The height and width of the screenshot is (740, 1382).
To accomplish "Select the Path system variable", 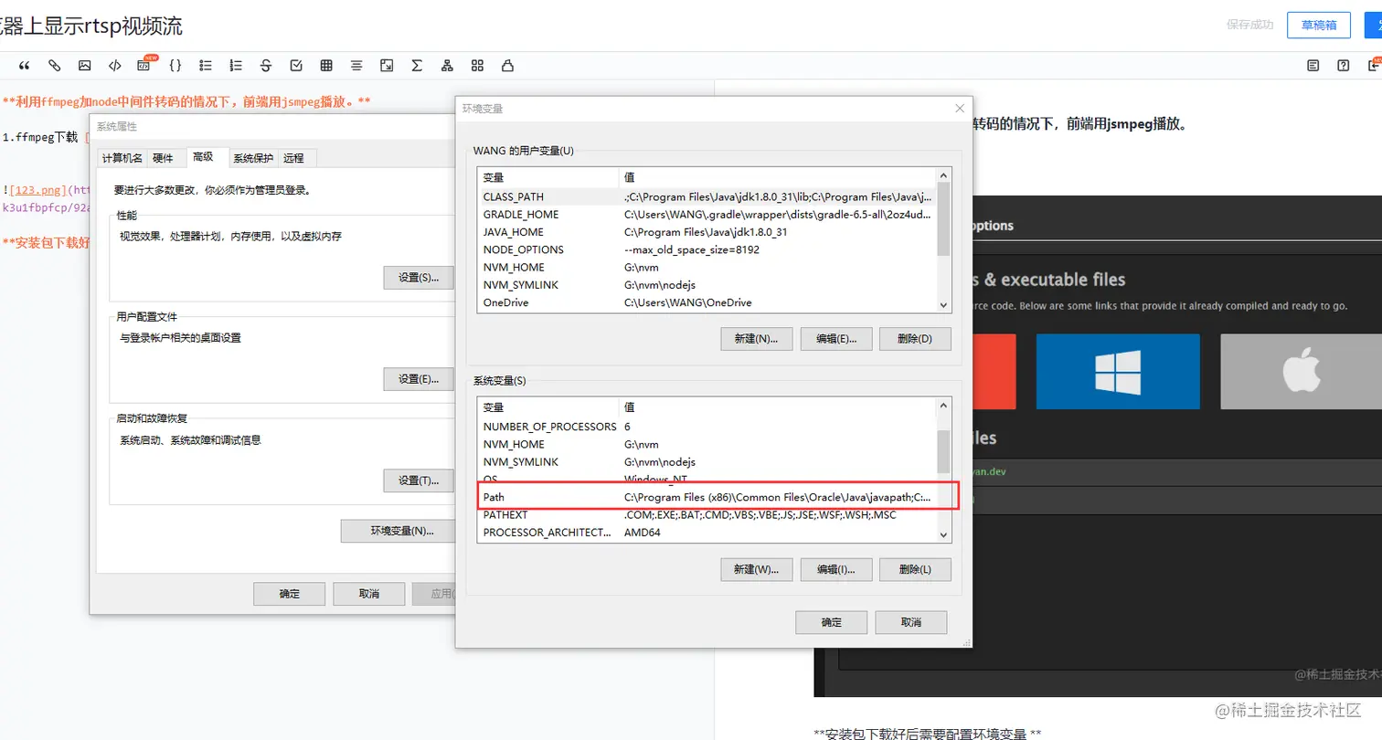I will pos(707,497).
